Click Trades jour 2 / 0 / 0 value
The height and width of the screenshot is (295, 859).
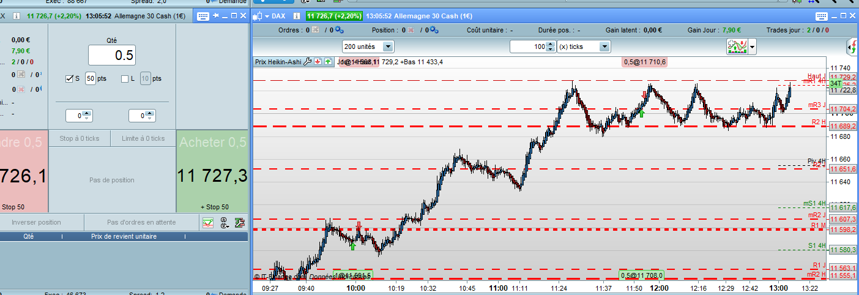click(x=818, y=29)
